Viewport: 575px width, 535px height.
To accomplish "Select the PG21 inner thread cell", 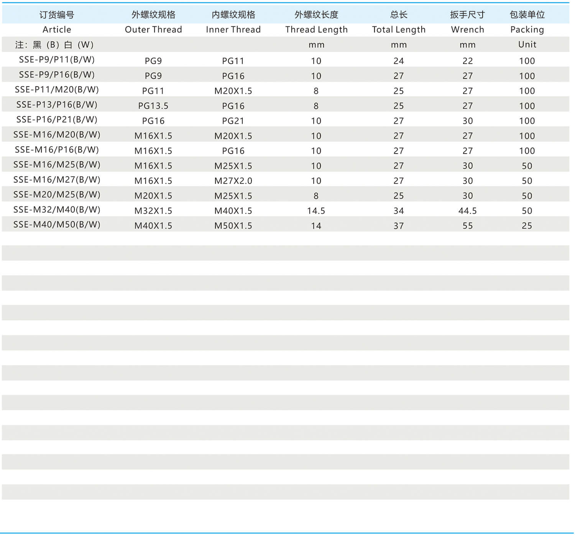I will point(233,121).
